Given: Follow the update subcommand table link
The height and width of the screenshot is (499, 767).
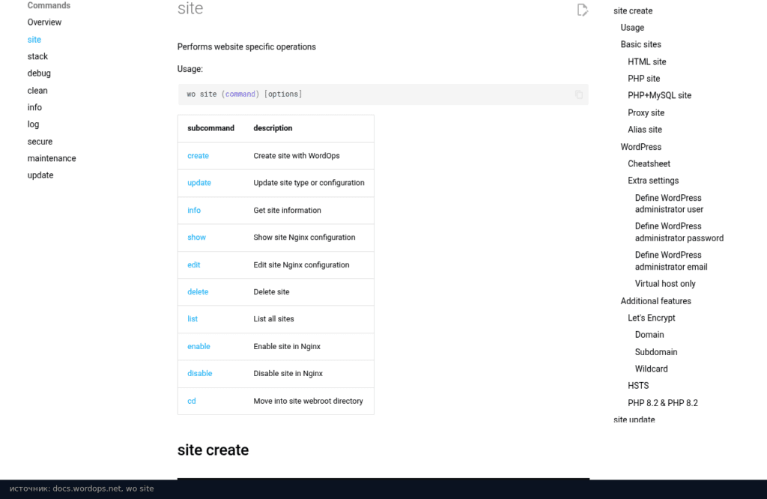Looking at the screenshot, I should click(x=199, y=183).
